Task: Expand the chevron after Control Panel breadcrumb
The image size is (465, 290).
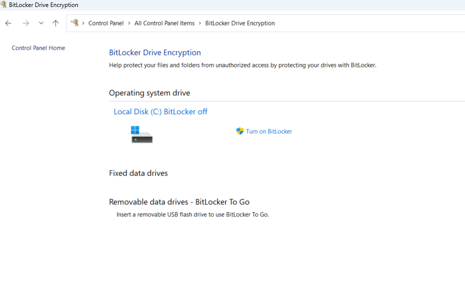Action: pos(129,23)
